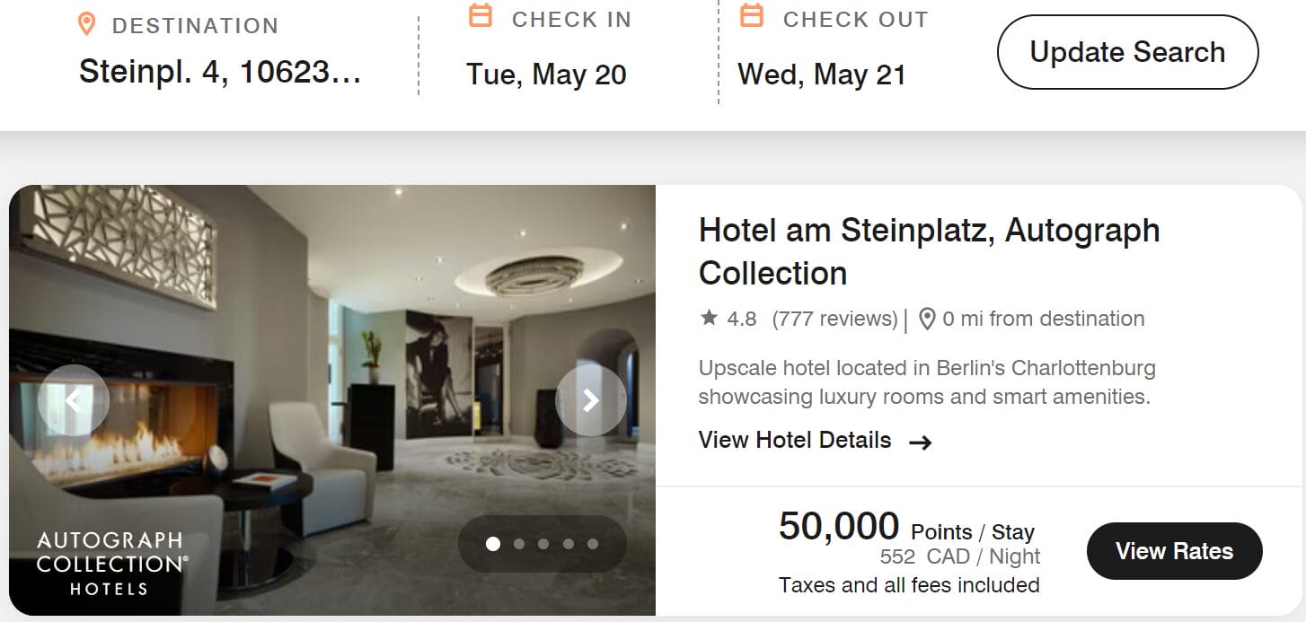Expand the Check Out date selector
The height and width of the screenshot is (622, 1306).
click(822, 74)
